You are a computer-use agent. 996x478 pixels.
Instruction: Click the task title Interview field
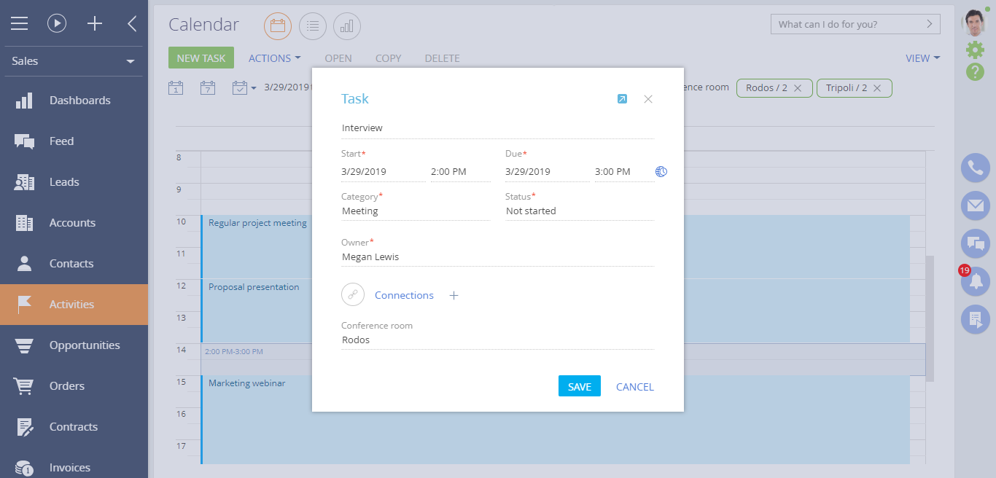coord(496,128)
